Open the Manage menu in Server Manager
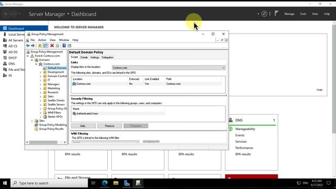The image size is (336, 189). 289,14
